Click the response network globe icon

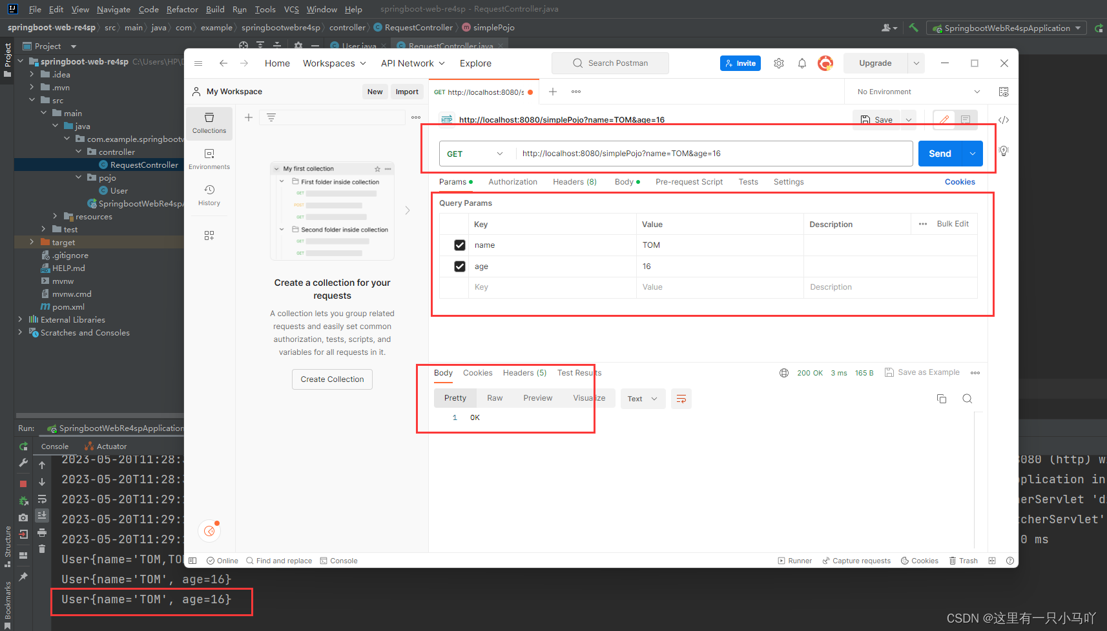click(784, 373)
